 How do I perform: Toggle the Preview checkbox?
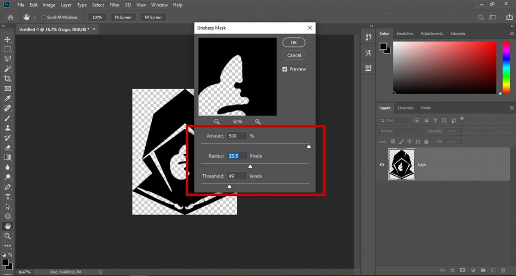click(x=285, y=69)
